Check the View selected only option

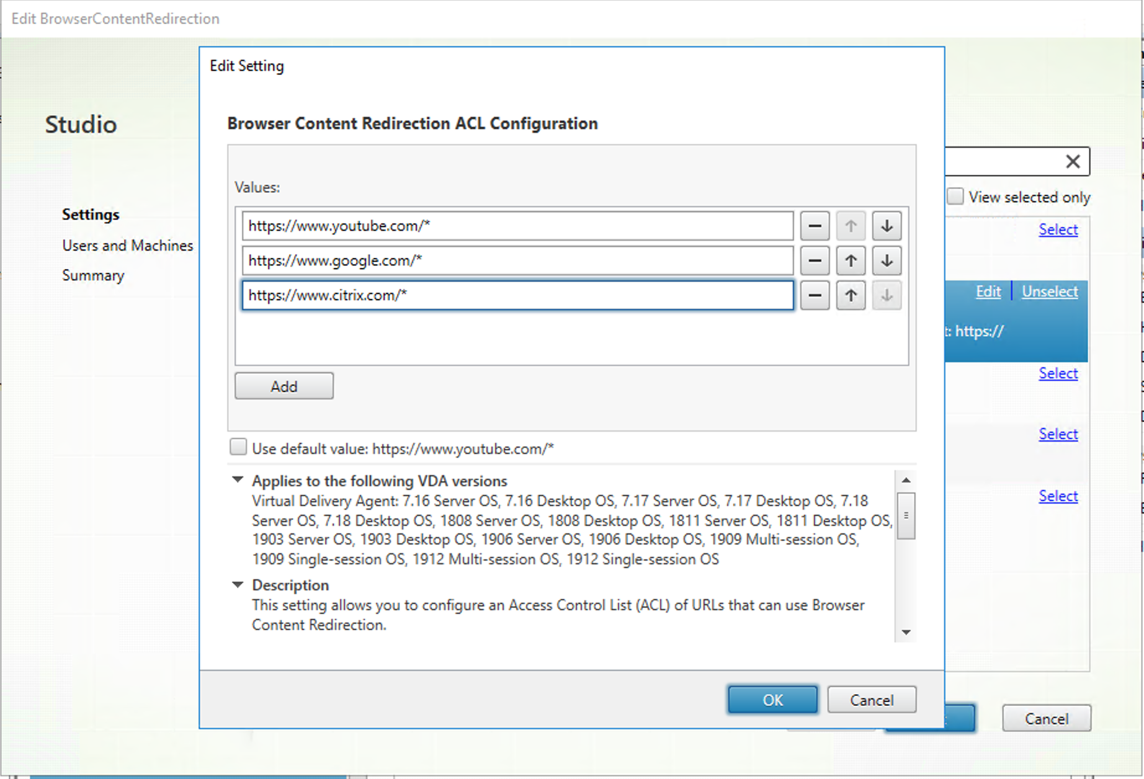pyautogui.click(x=955, y=196)
